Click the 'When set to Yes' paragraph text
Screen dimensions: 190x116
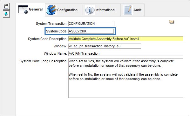coord(121,63)
